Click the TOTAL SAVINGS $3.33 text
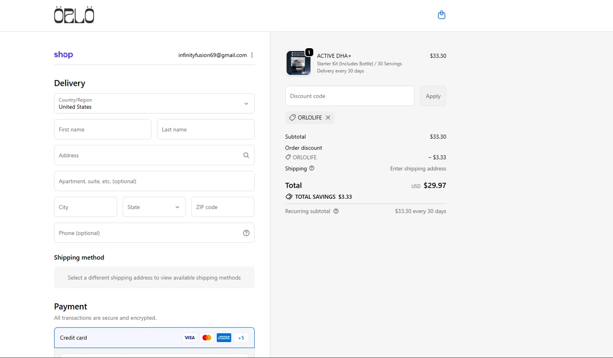Viewport: 613px width, 358px height. coord(323,197)
